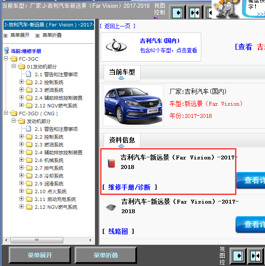Screen dimensions: 265x266
Task: Click folder icon for 2.10 点火系统
Action: click(x=29, y=191)
